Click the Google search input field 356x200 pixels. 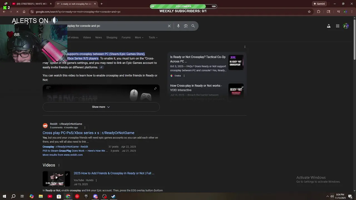click(117, 26)
